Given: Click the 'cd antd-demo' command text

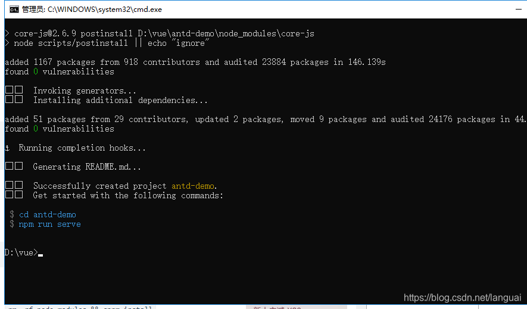Looking at the screenshot, I should [48, 214].
